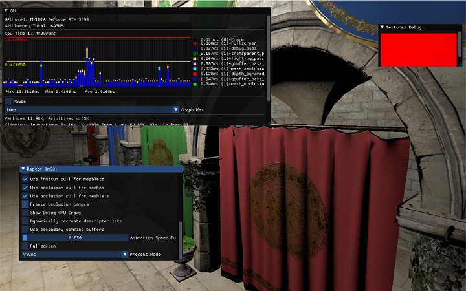
Task: Toggle the Pause checkbox in GPU window
Action: click(x=8, y=102)
